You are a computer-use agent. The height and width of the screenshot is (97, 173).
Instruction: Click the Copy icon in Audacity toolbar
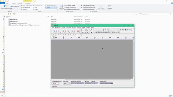pyautogui.click(x=123, y=30)
